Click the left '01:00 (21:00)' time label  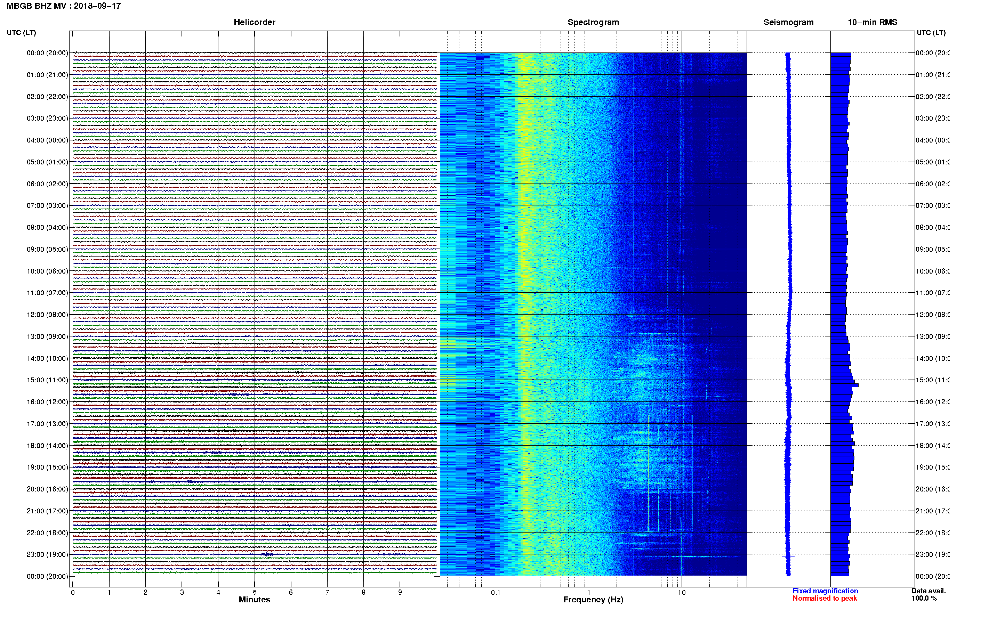click(47, 75)
